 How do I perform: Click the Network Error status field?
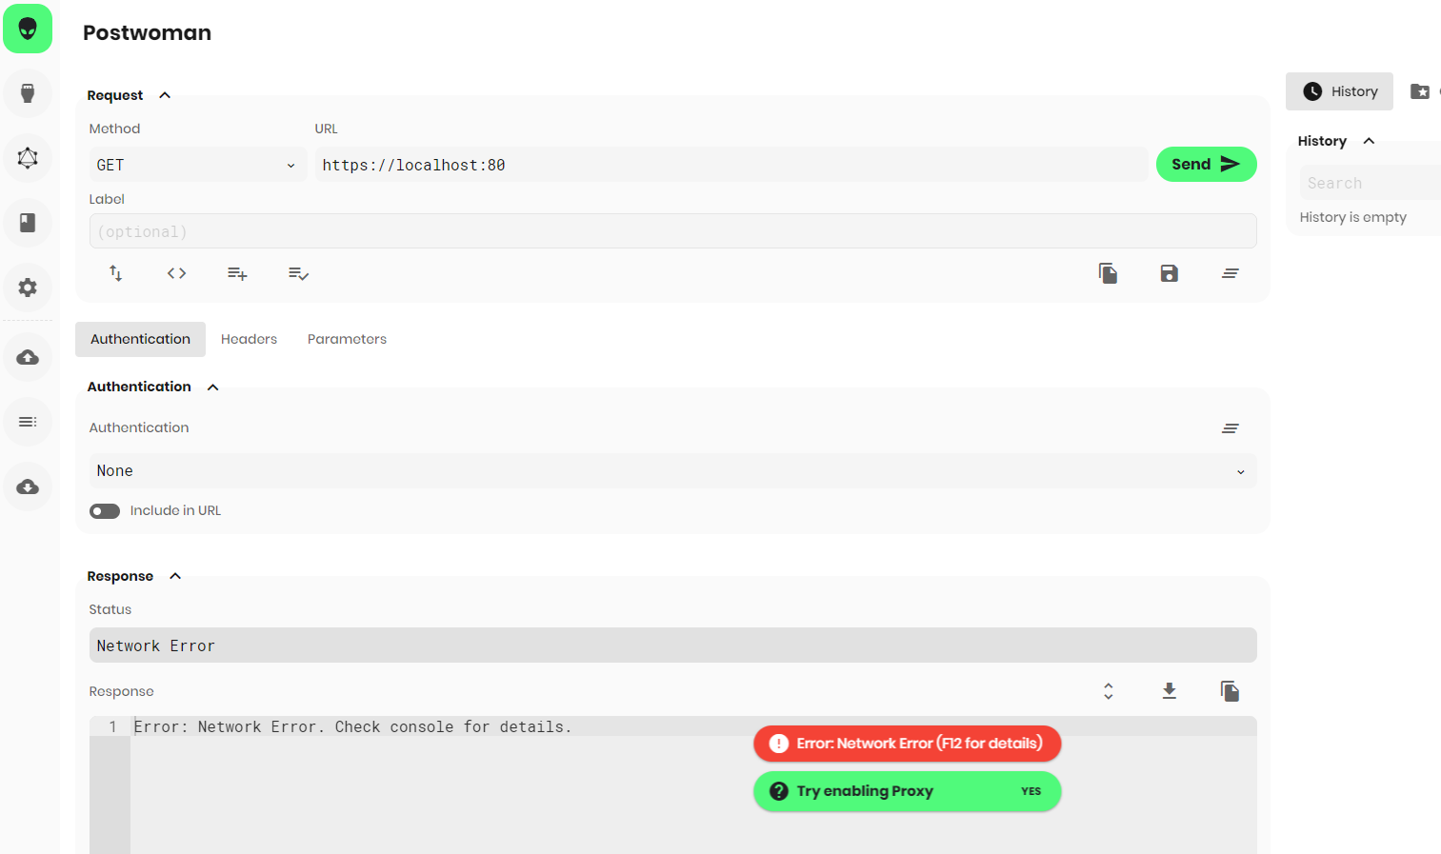click(x=673, y=645)
